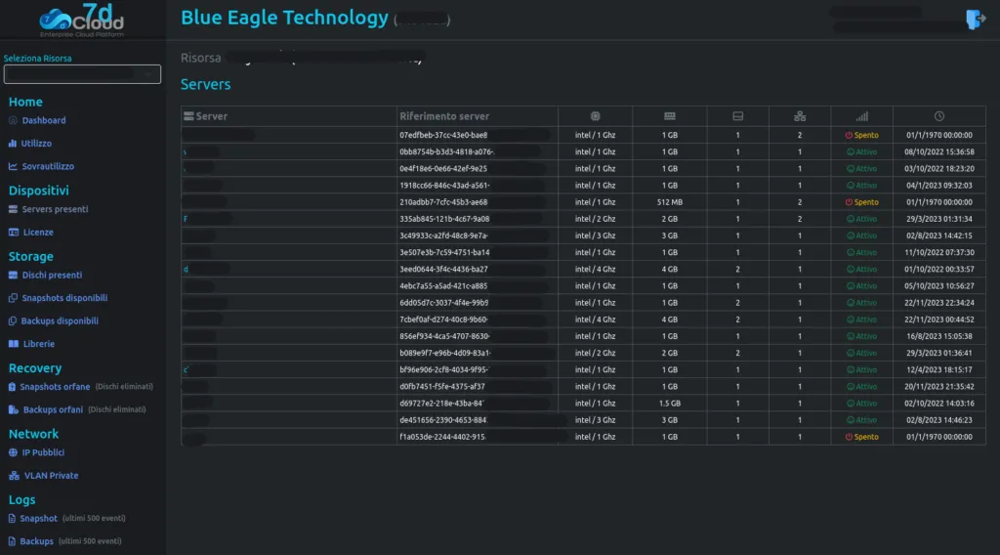Click the clock column header icon
Image resolution: width=1000 pixels, height=555 pixels.
coord(939,116)
